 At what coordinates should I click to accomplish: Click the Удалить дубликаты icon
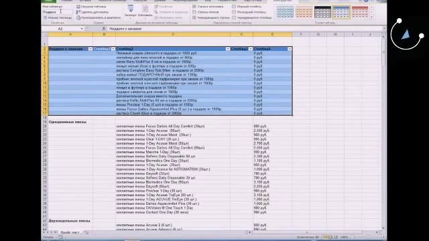point(78,12)
